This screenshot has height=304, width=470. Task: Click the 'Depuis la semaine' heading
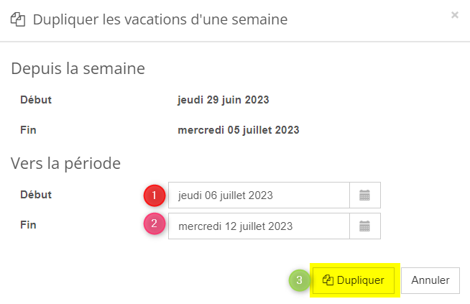coord(78,69)
